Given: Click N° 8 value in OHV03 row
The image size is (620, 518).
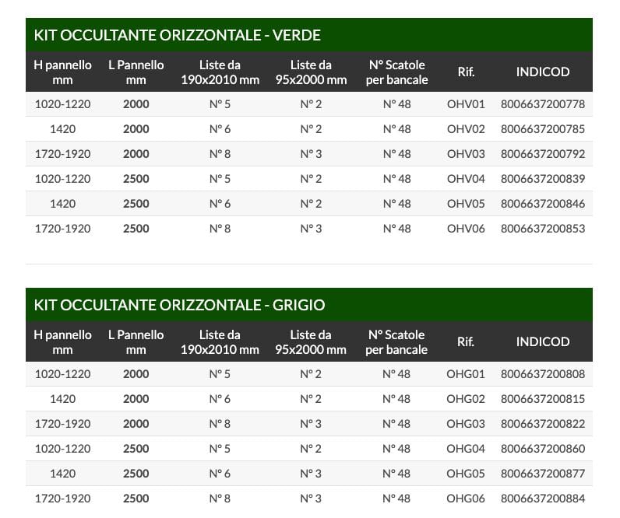Looking at the screenshot, I should click(x=220, y=154).
